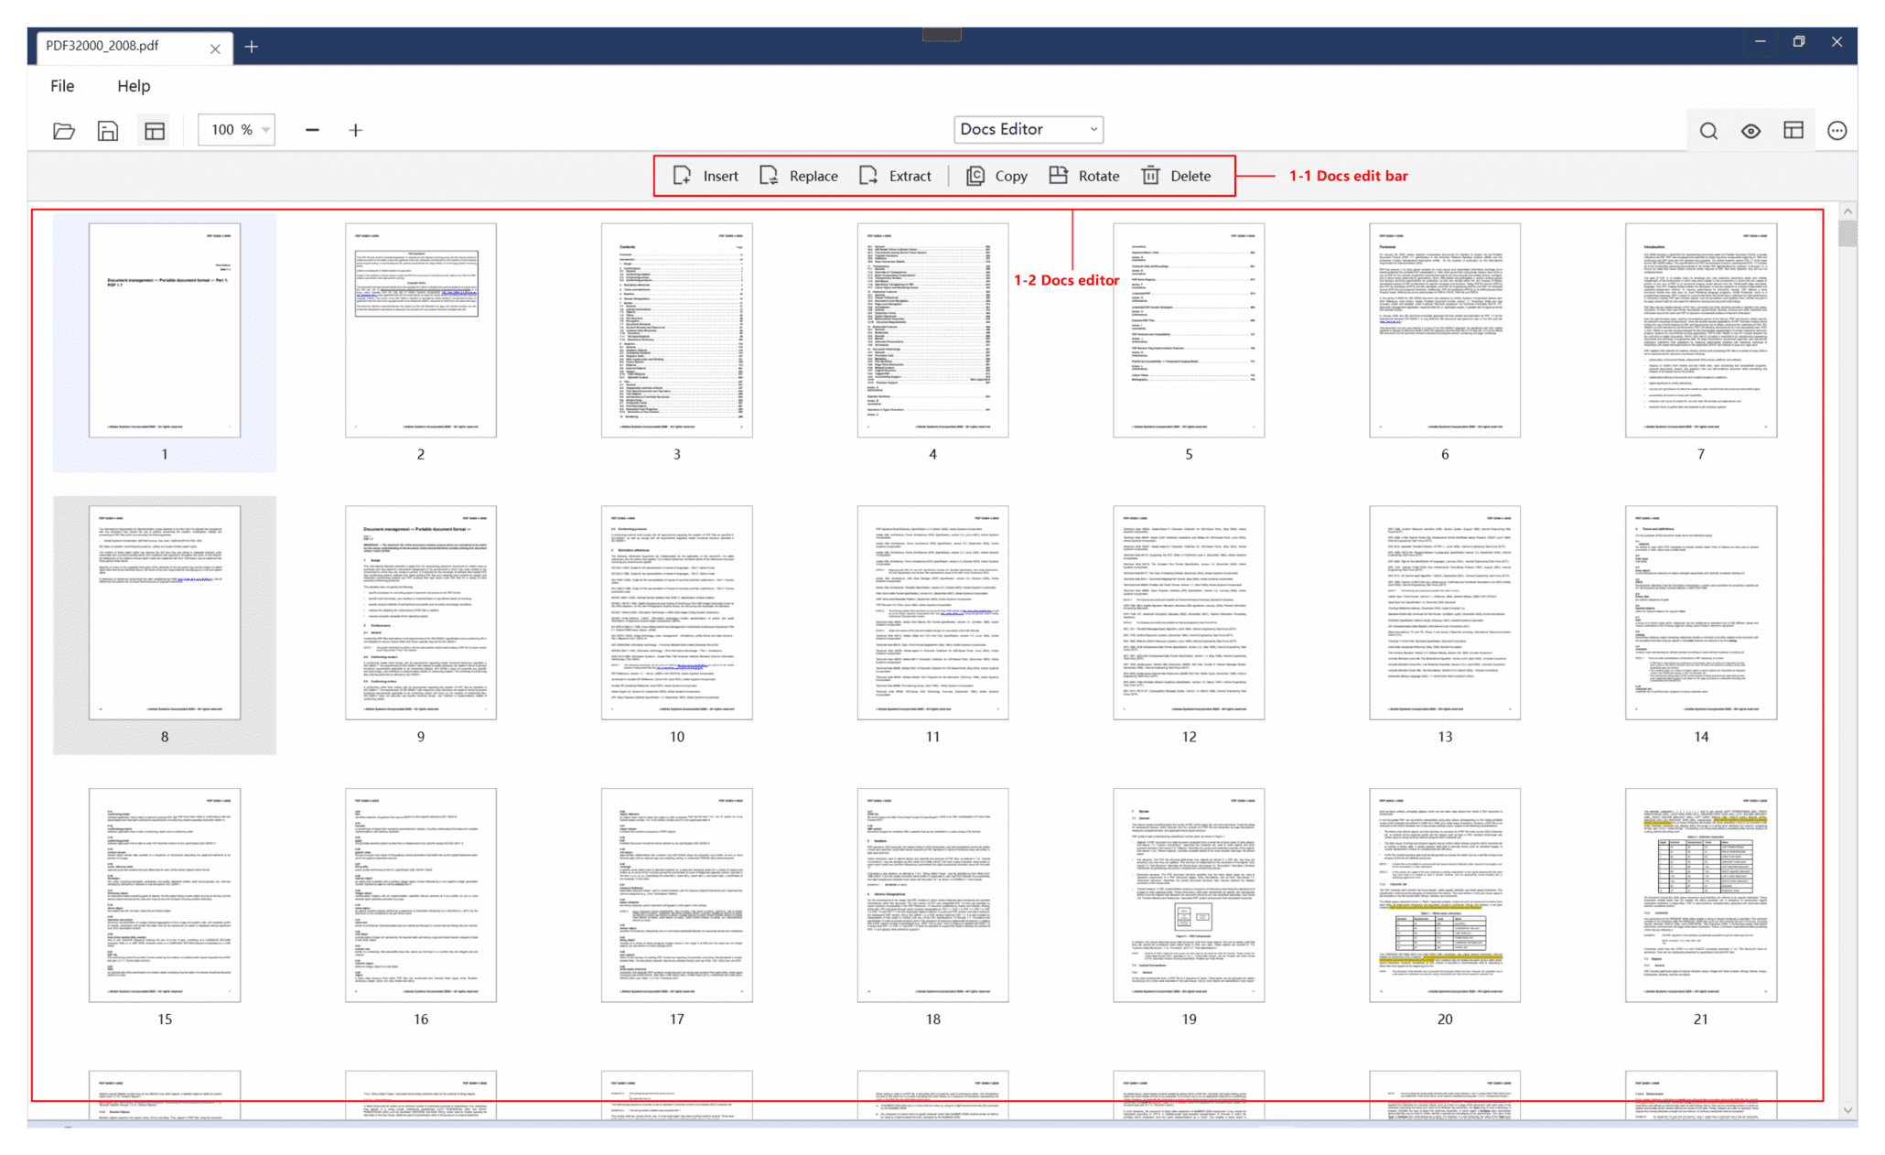Click the Insert page icon
The width and height of the screenshot is (1885, 1155).
coord(683,176)
